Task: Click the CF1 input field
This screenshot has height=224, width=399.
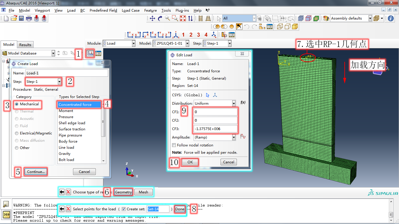Action: [x=216, y=112]
